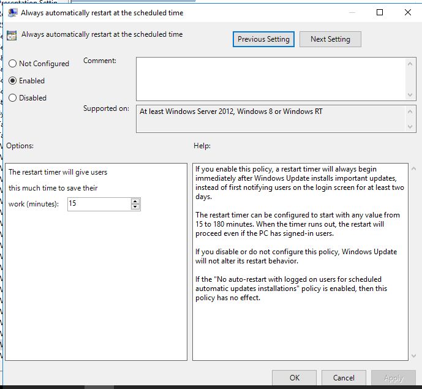Select the Disabled radio button
This screenshot has height=389, width=422.
(12, 98)
